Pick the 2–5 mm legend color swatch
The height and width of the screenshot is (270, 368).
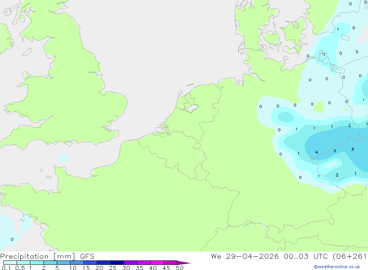tap(50, 263)
